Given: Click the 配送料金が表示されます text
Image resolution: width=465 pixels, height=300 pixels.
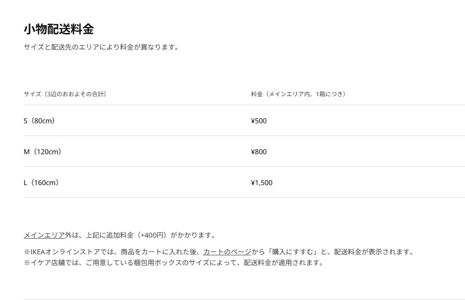Looking at the screenshot, I should [374, 252].
